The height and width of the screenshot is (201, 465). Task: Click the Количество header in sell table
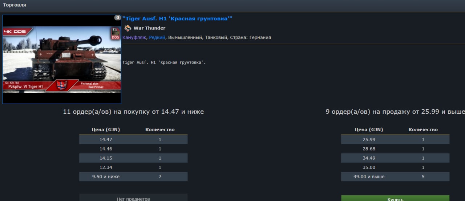[423, 129]
